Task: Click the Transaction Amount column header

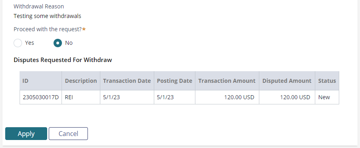Action: tap(227, 81)
